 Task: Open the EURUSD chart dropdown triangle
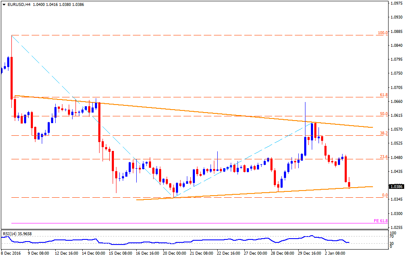click(4, 5)
